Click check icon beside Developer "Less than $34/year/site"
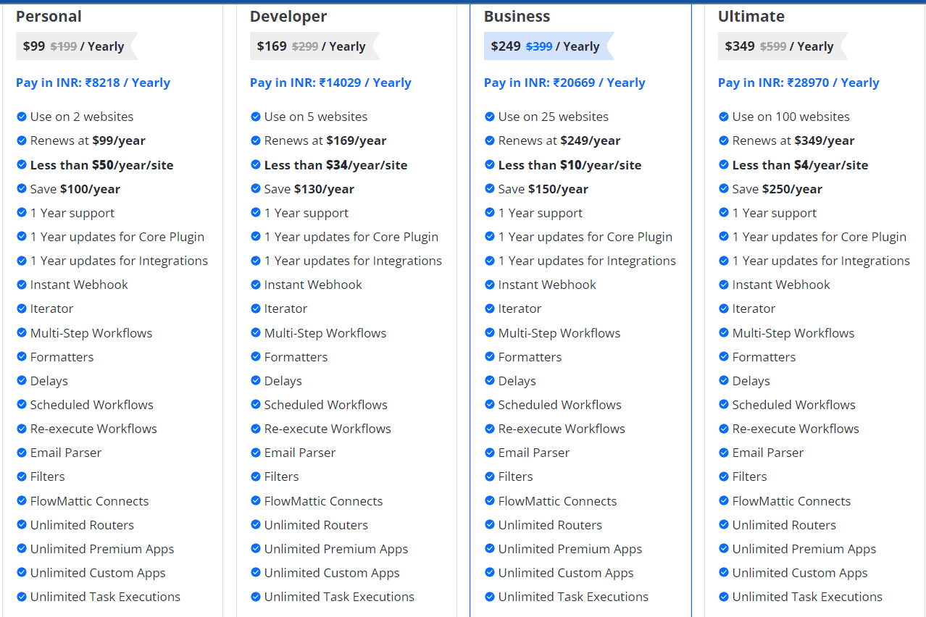The image size is (926, 617). (x=256, y=165)
